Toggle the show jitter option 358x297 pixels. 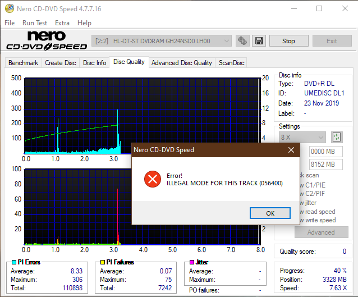tap(309, 203)
